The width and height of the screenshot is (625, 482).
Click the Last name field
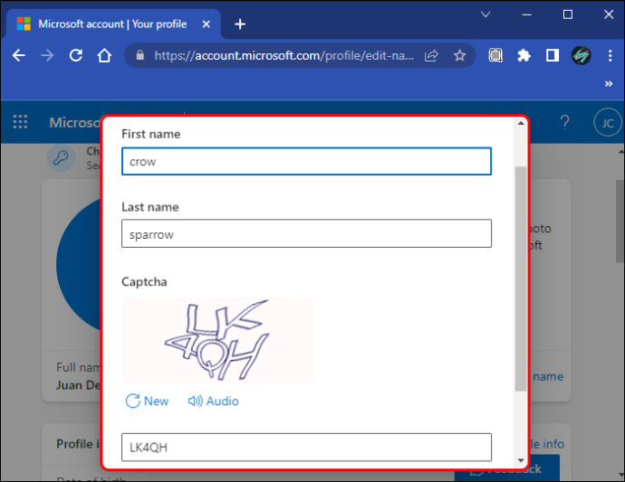tap(306, 233)
